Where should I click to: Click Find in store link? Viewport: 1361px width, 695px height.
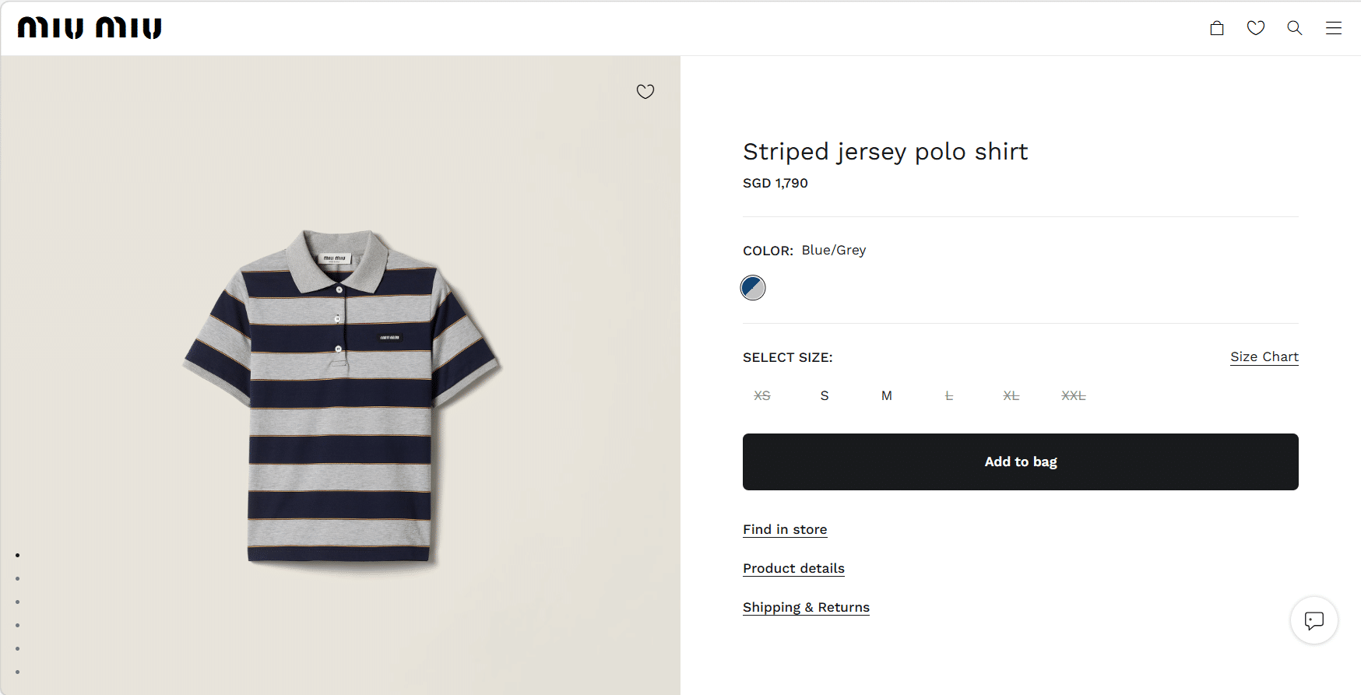[x=785, y=529]
